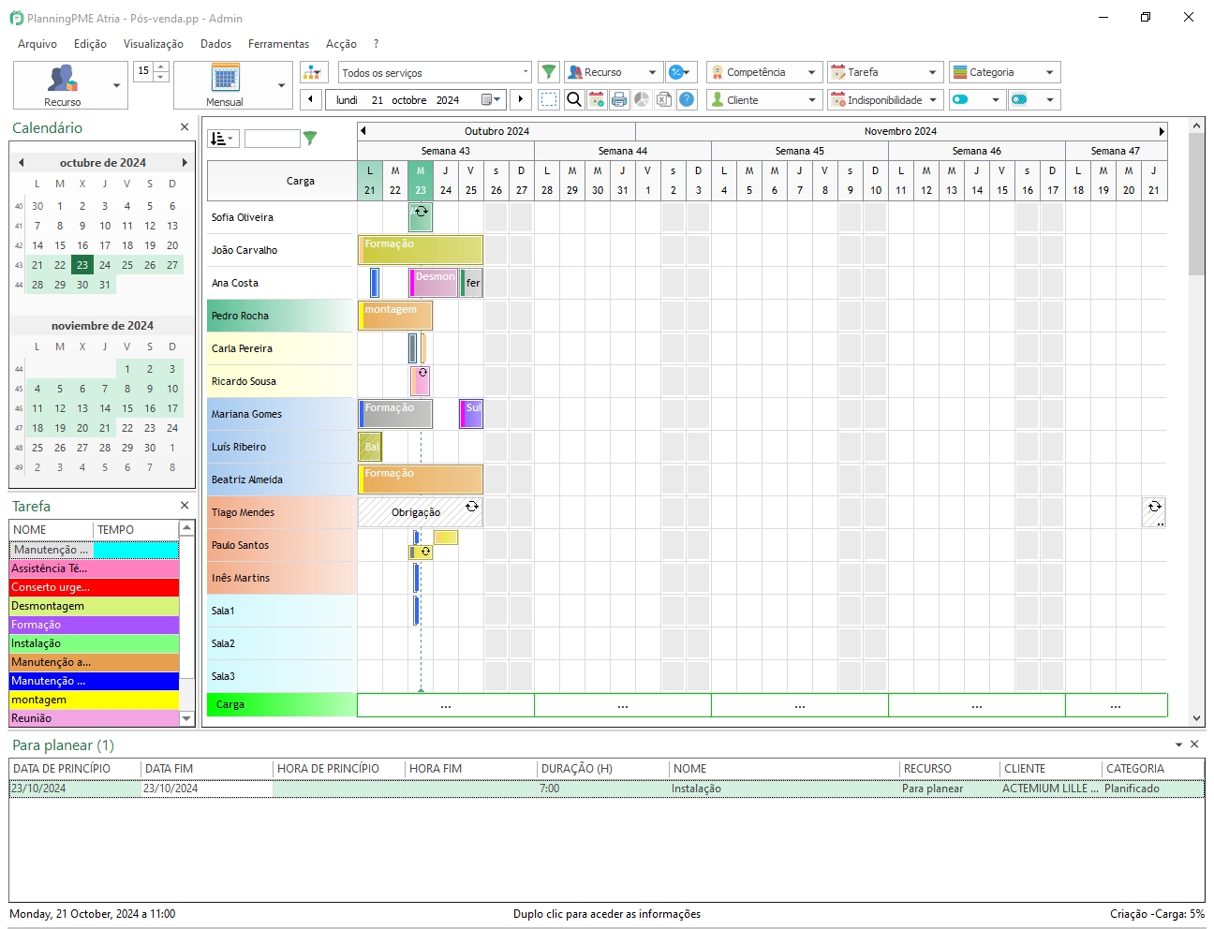
Task: Open the date picker calendar dropdown
Action: click(x=492, y=99)
